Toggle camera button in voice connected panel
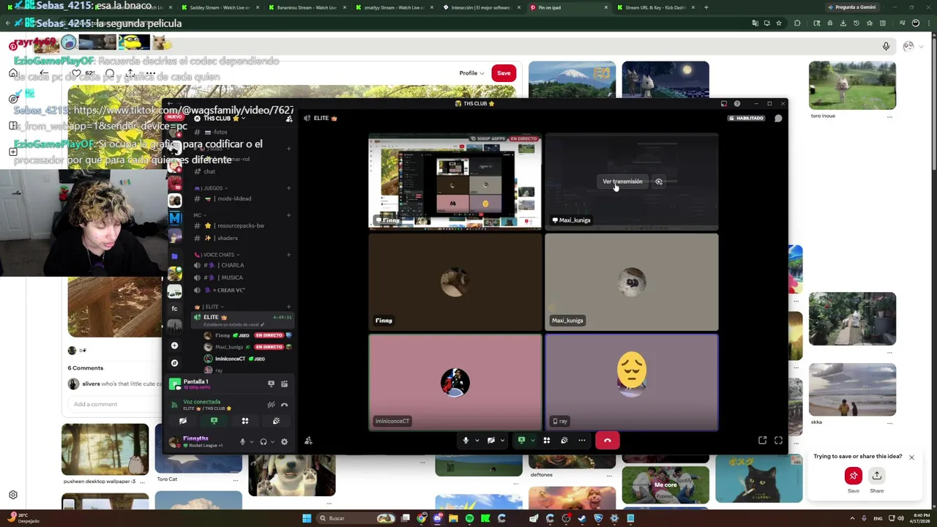This screenshot has height=527, width=937. point(183,421)
